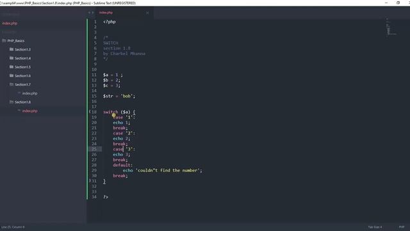Select index.php under the Open Files list
This screenshot has height=231, width=410.
10,23
